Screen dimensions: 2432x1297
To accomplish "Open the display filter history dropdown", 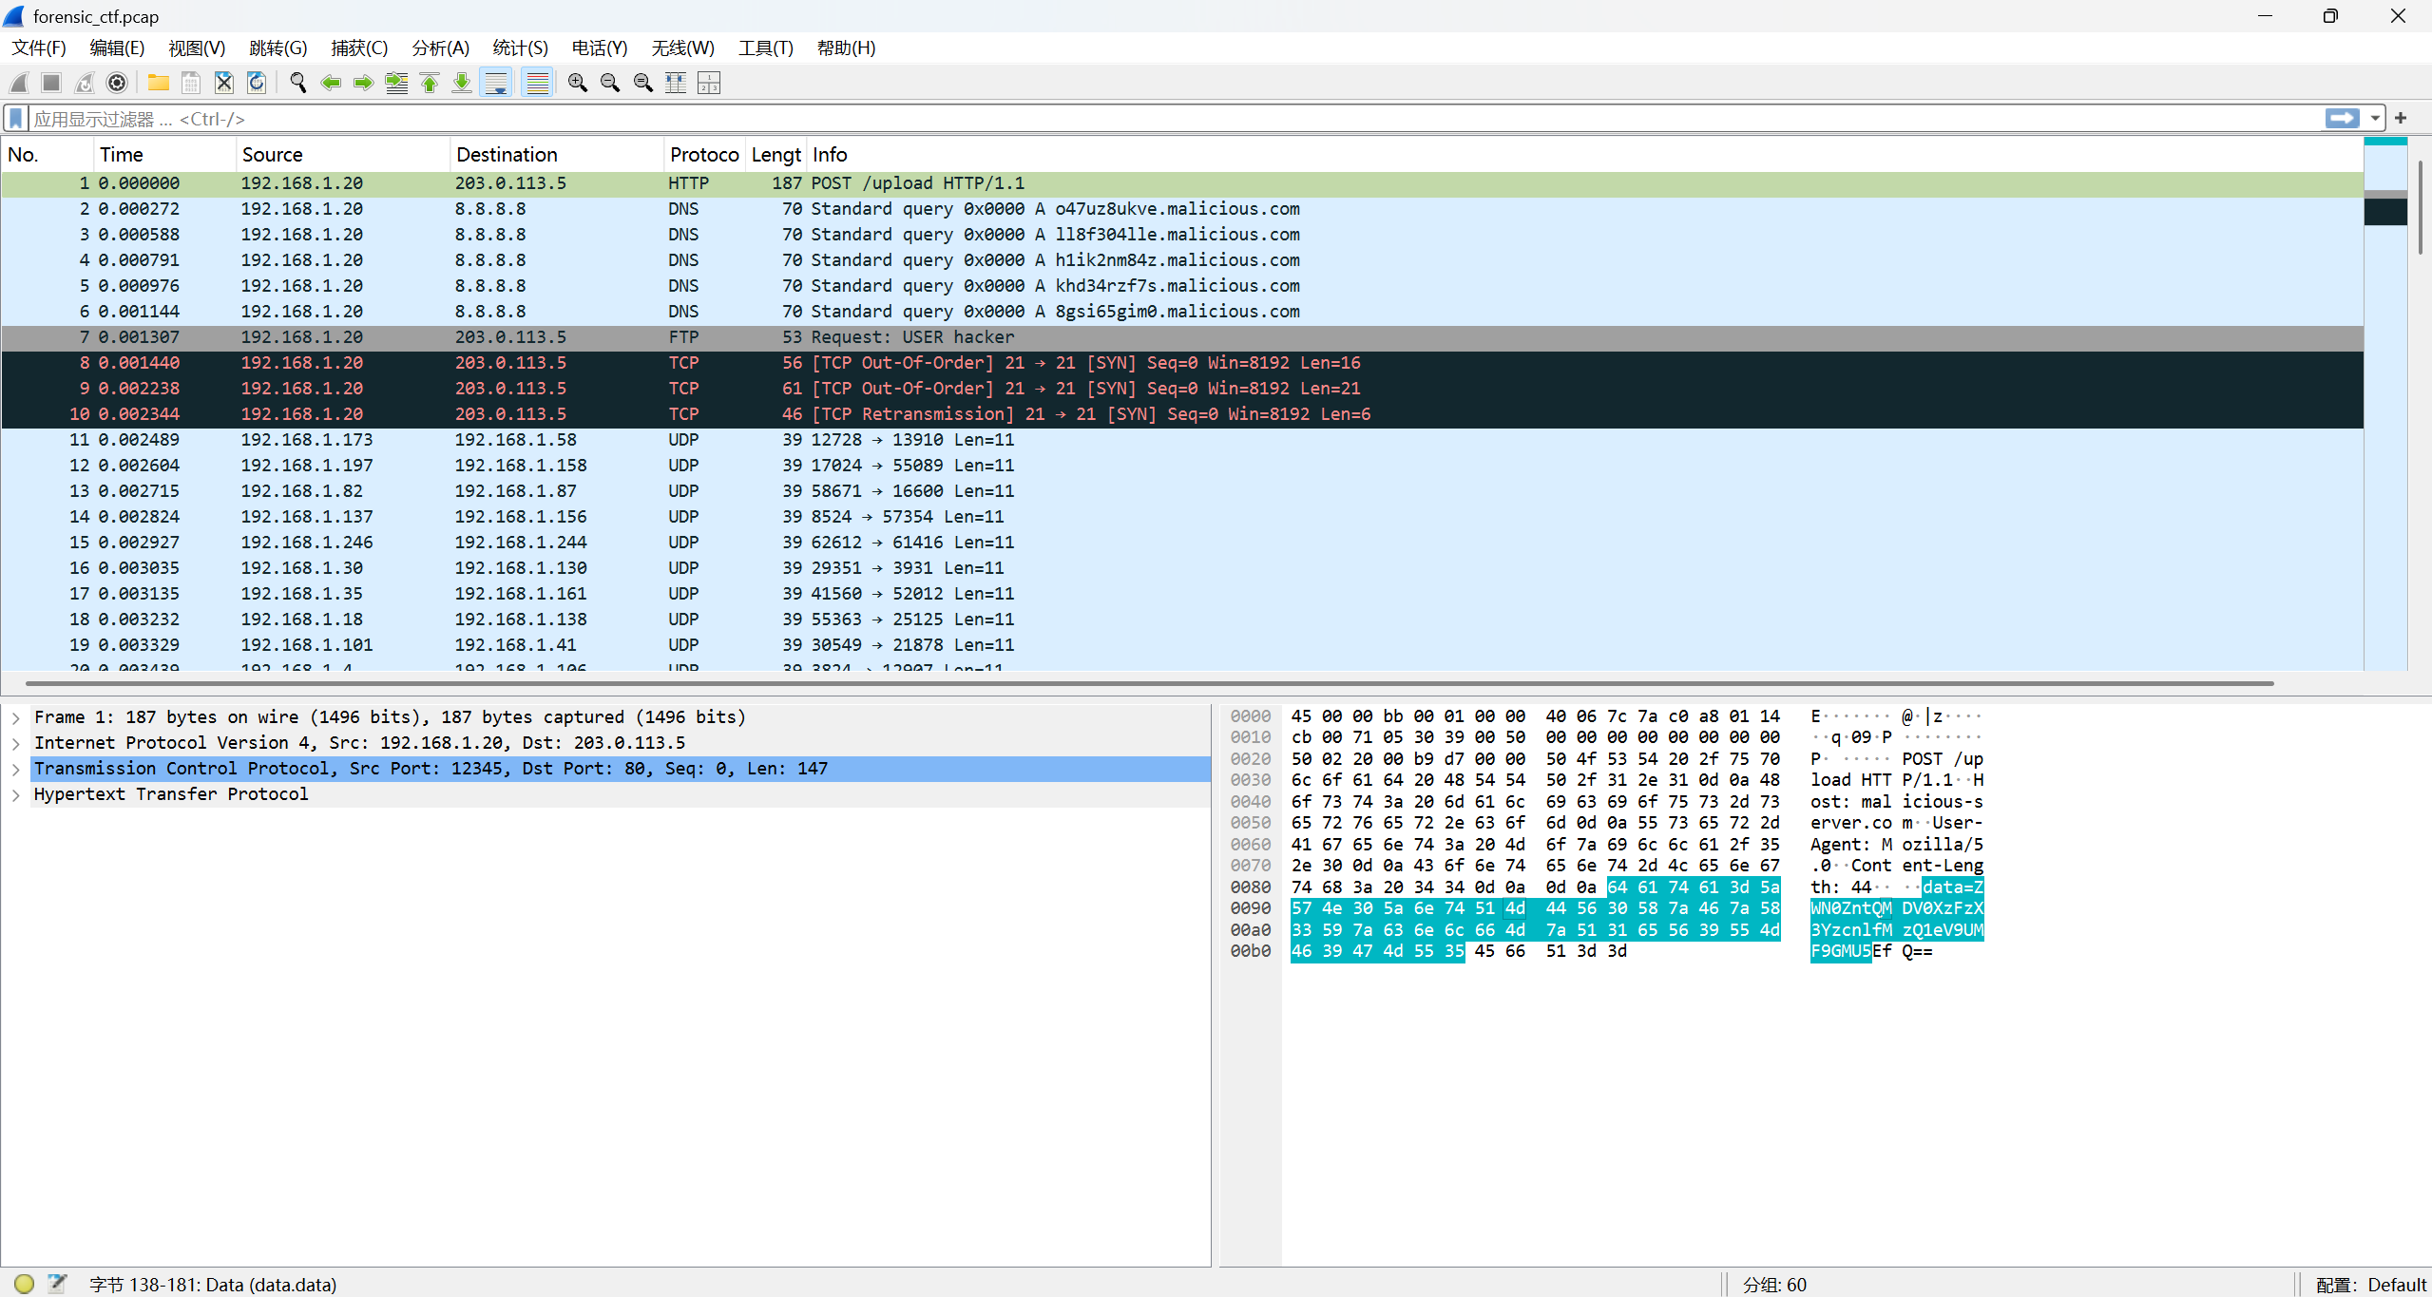I will pyautogui.click(x=2375, y=119).
